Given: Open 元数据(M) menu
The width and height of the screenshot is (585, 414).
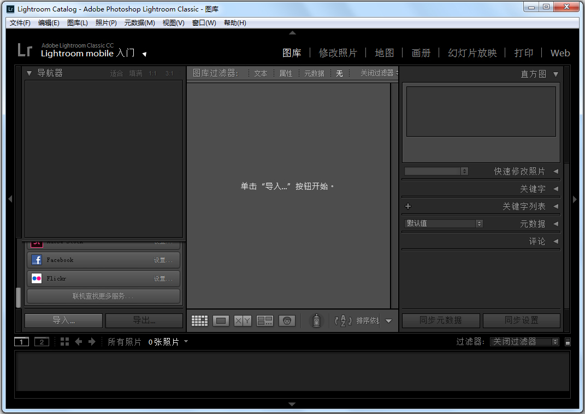Looking at the screenshot, I should pyautogui.click(x=139, y=23).
